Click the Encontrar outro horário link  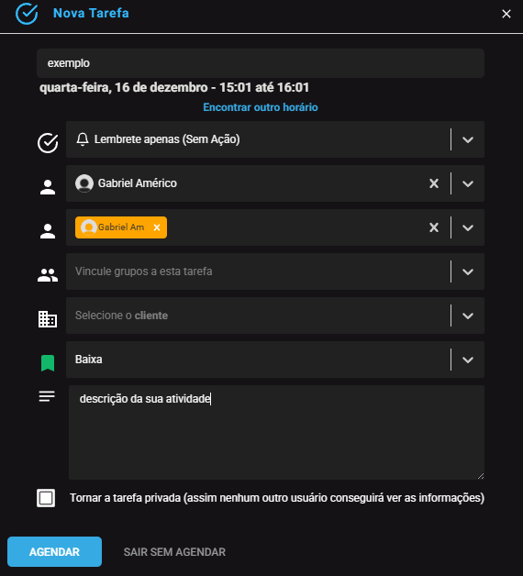[261, 107]
